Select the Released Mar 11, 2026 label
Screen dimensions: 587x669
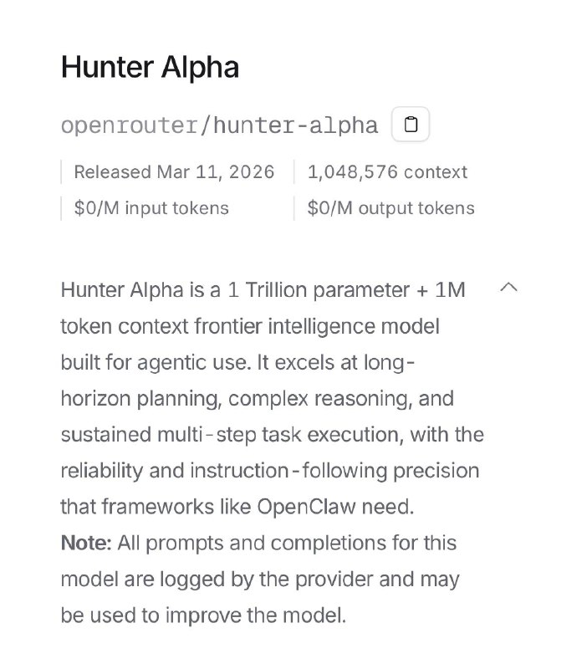pos(174,171)
